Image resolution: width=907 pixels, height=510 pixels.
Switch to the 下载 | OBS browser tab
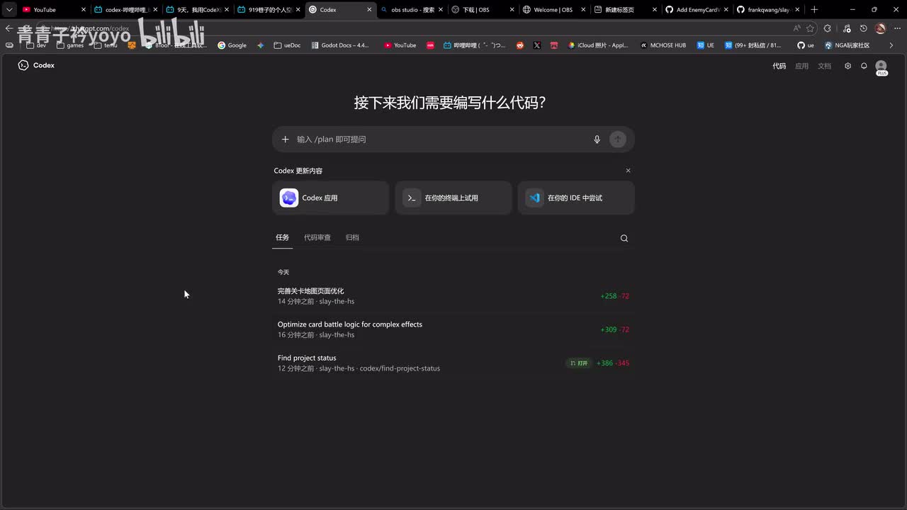point(482,10)
